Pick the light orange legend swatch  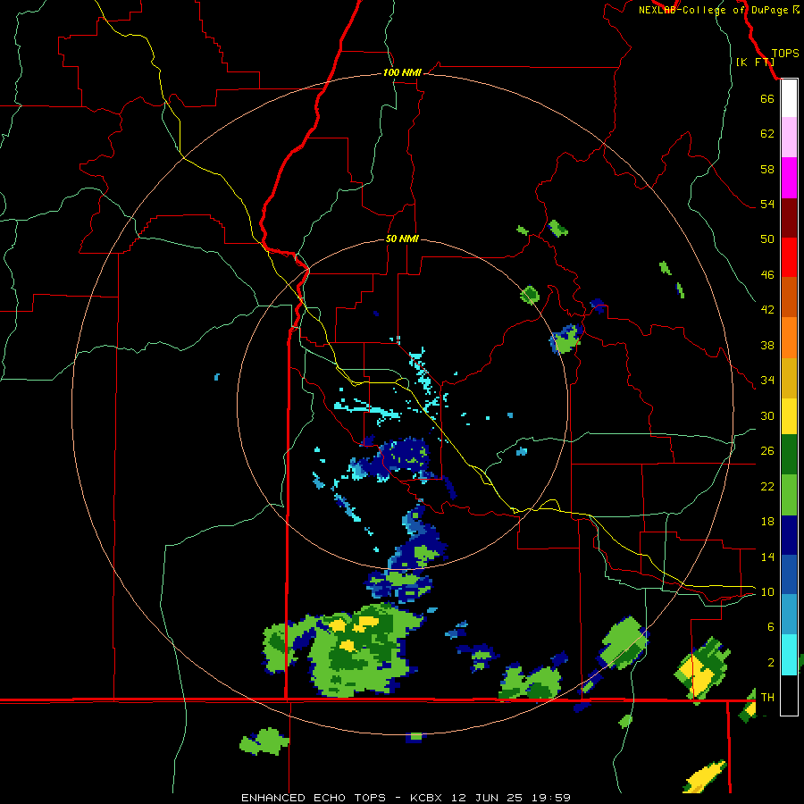tap(789, 338)
